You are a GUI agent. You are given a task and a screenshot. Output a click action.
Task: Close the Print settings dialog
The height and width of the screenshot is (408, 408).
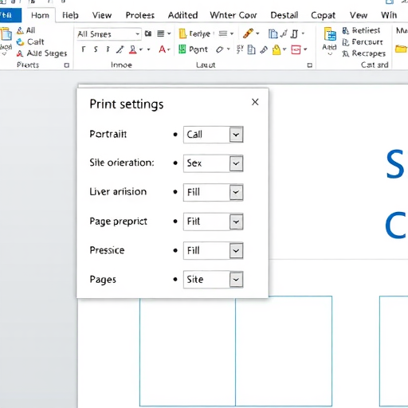click(x=255, y=102)
